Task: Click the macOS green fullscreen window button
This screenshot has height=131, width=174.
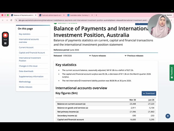Action: (8, 15)
